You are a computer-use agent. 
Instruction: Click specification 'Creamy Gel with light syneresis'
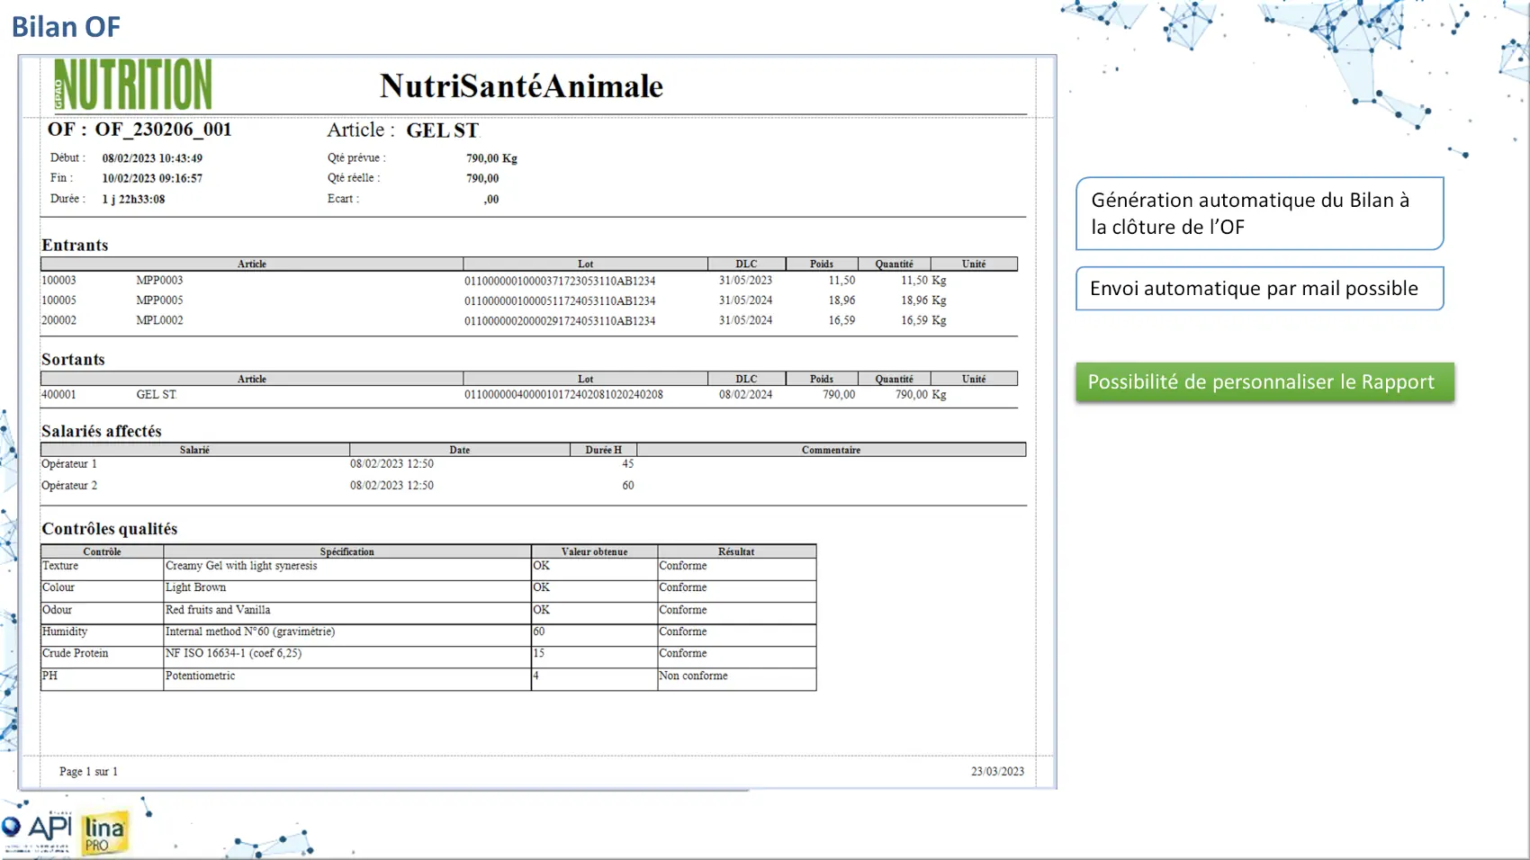(241, 566)
